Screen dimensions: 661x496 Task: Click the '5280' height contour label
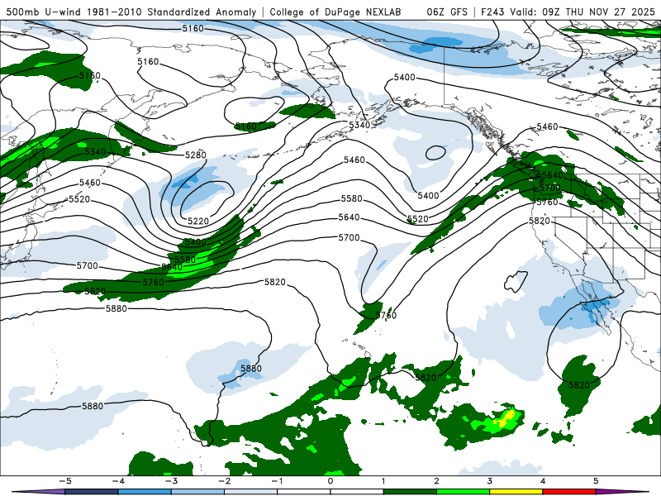click(196, 155)
